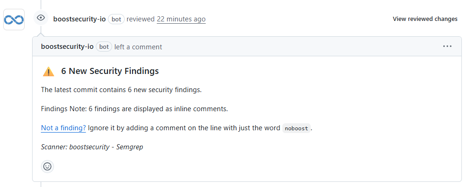The image size is (467, 187).
Task: Click the orange warning triangle icon
Action: coord(48,72)
